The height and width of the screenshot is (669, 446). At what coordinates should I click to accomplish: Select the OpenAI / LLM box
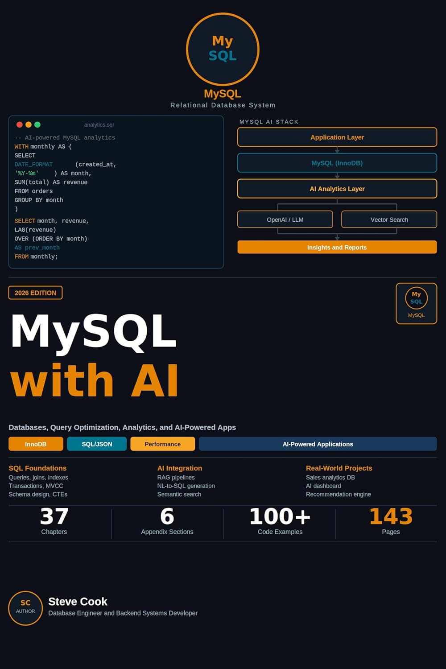tap(285, 219)
